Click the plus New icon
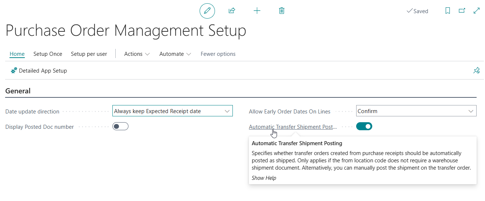Image resolution: width=485 pixels, height=201 pixels. coord(257,11)
